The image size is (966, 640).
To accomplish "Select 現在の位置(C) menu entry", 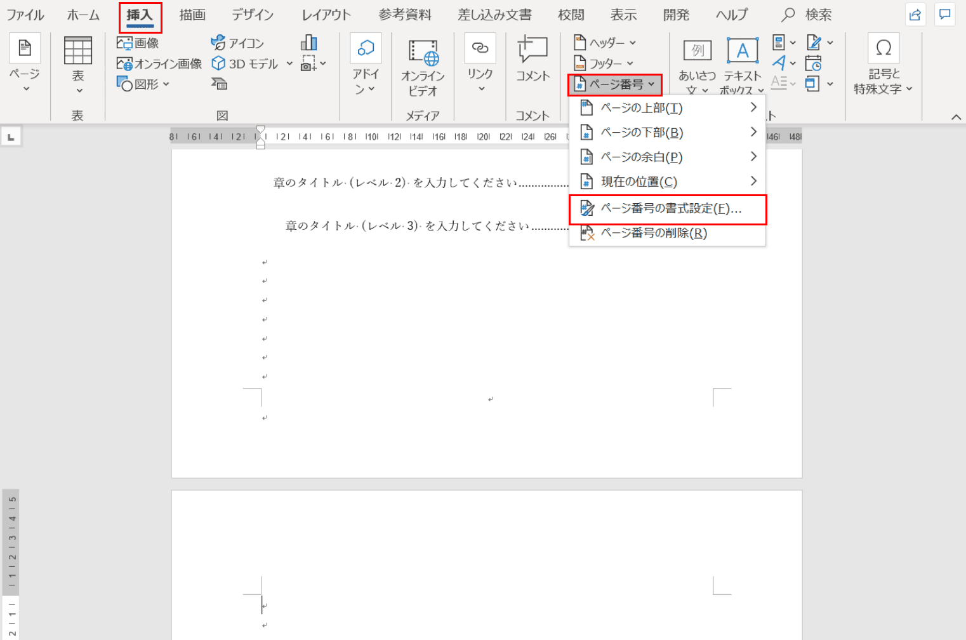I will 668,182.
